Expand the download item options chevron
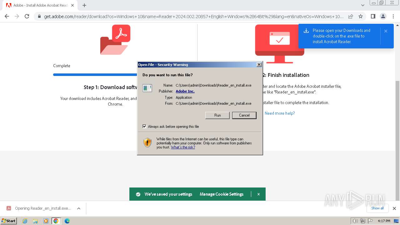 [x=79, y=208]
